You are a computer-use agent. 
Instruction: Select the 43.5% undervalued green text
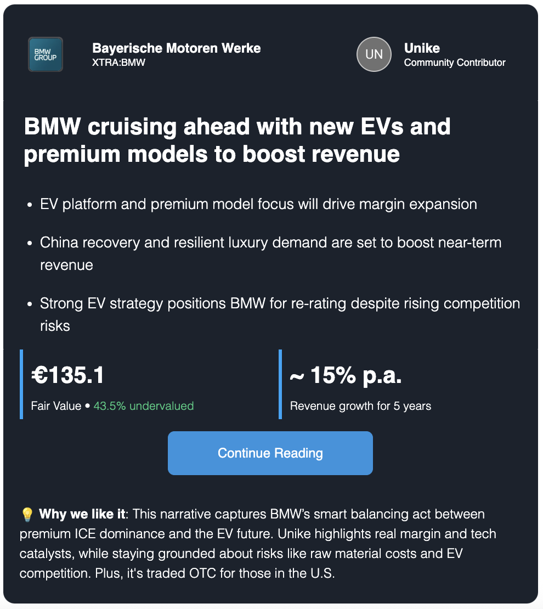[x=144, y=406]
